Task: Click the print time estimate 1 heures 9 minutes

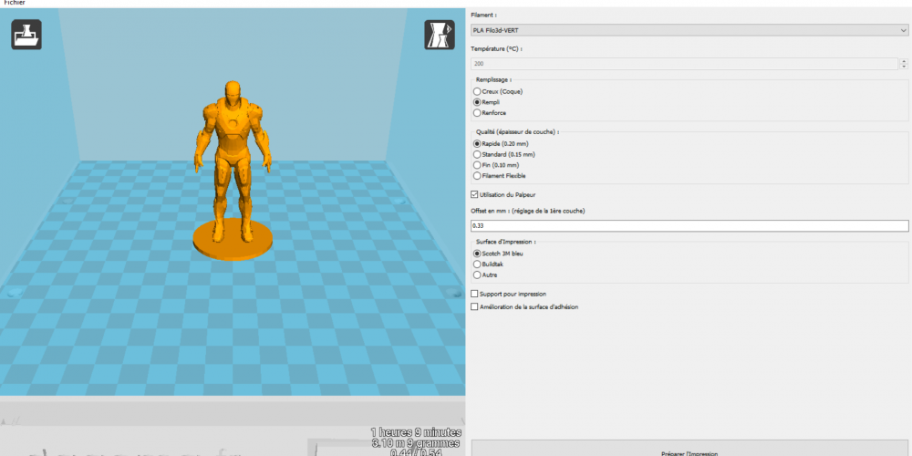Action: (x=416, y=432)
